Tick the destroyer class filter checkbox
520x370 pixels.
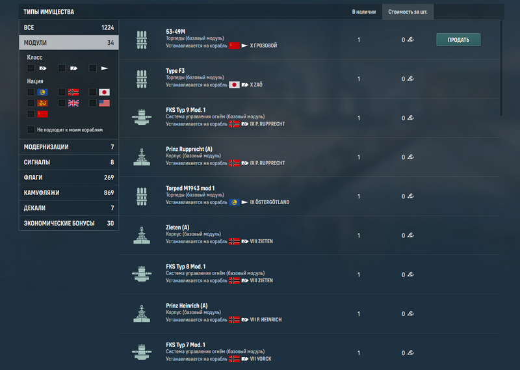tap(93, 68)
